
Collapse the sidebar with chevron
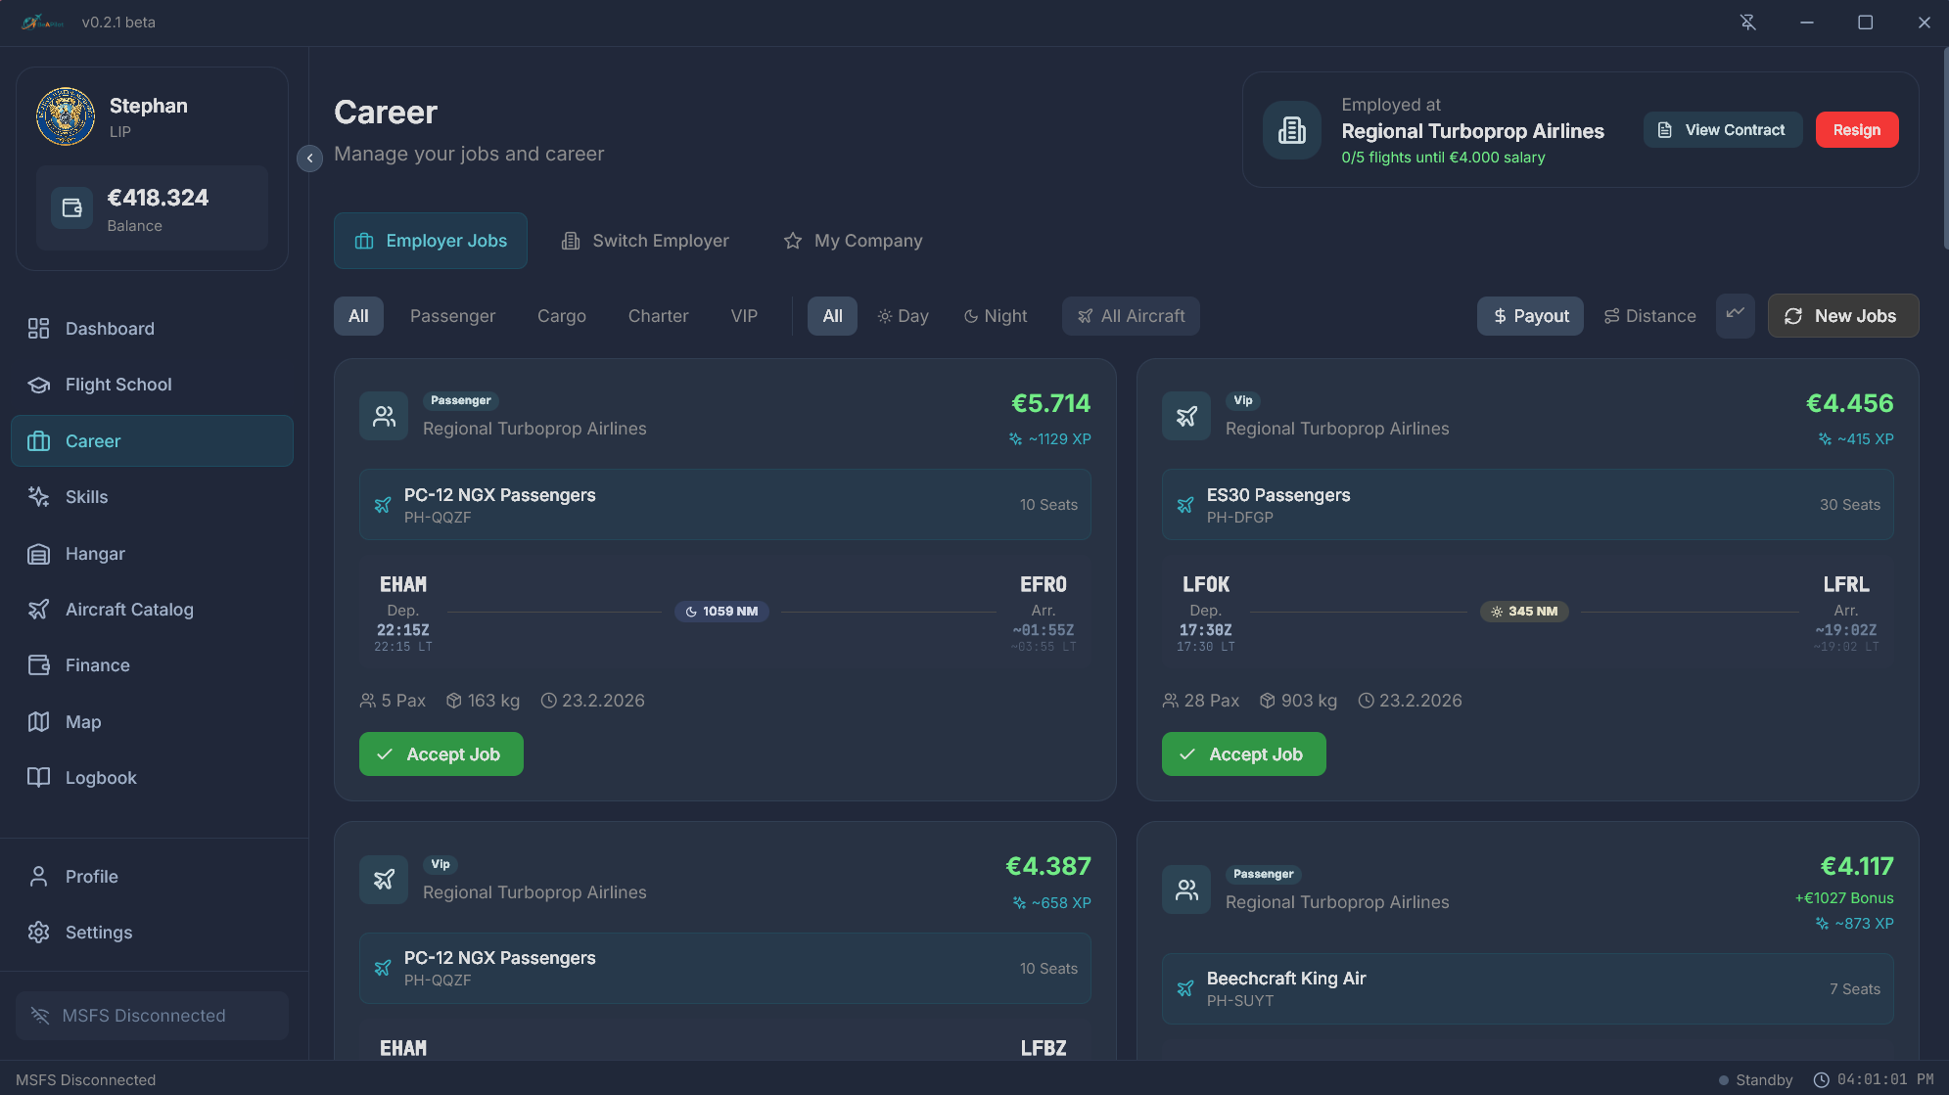(309, 158)
